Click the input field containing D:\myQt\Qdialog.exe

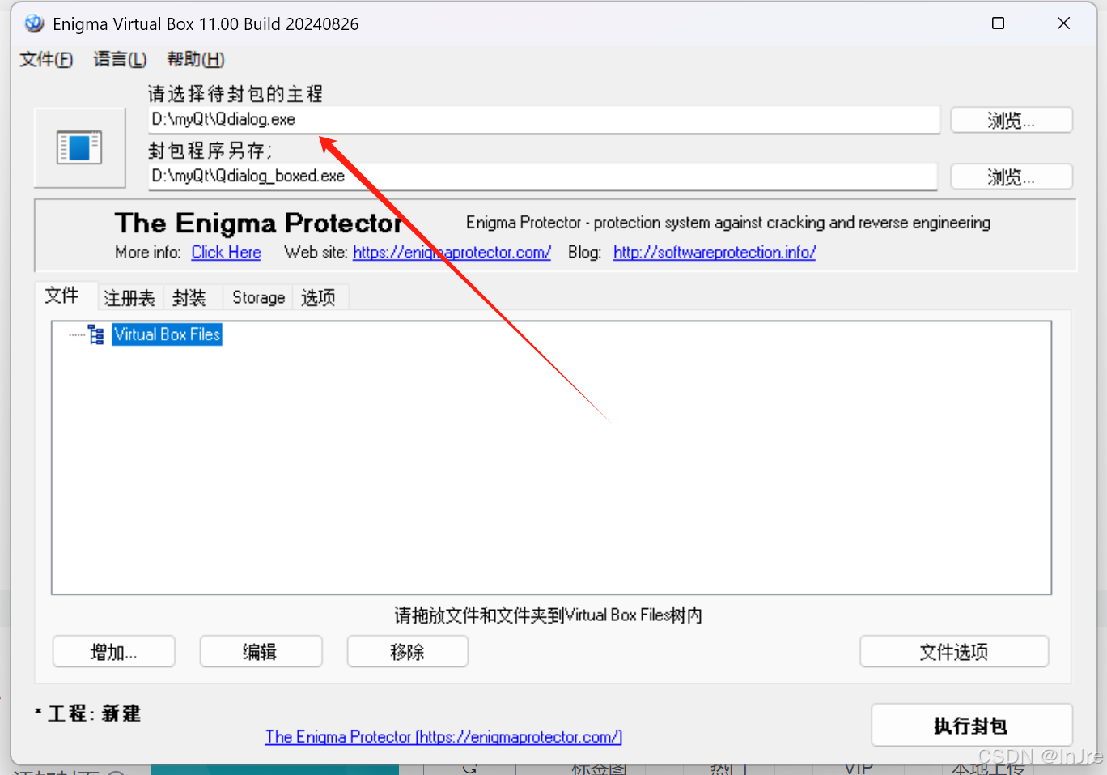544,120
